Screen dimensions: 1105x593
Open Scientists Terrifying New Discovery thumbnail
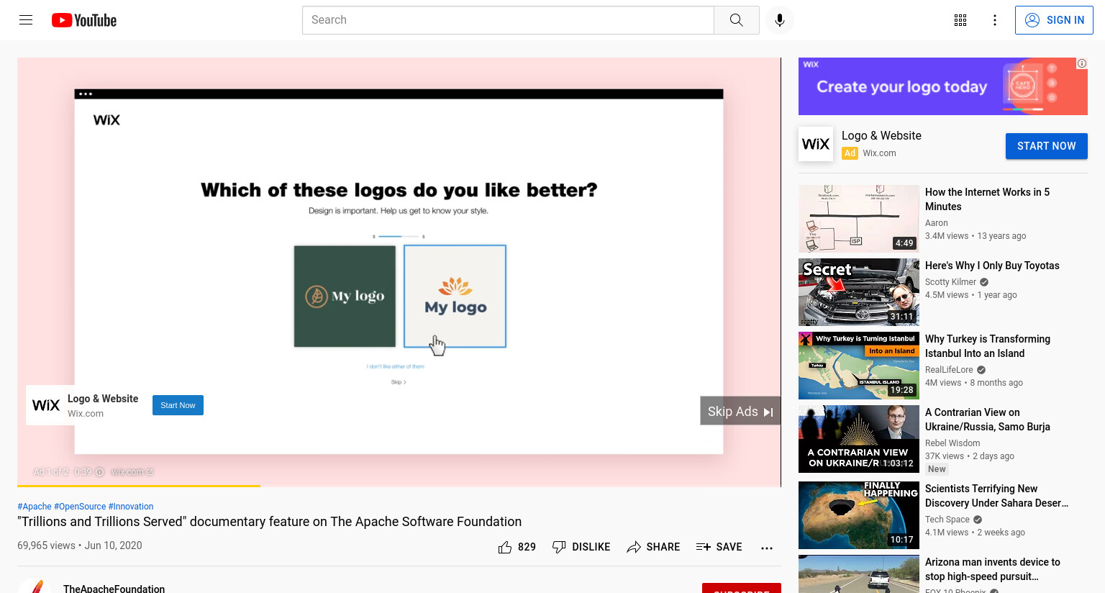859,515
